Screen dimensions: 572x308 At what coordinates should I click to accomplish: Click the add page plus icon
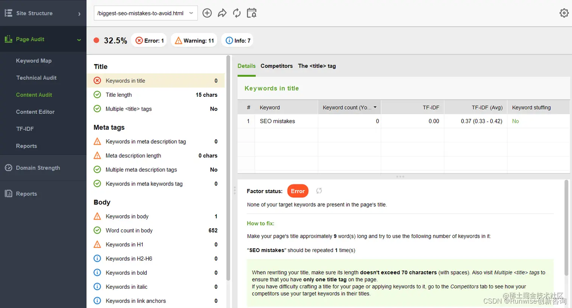tap(207, 13)
